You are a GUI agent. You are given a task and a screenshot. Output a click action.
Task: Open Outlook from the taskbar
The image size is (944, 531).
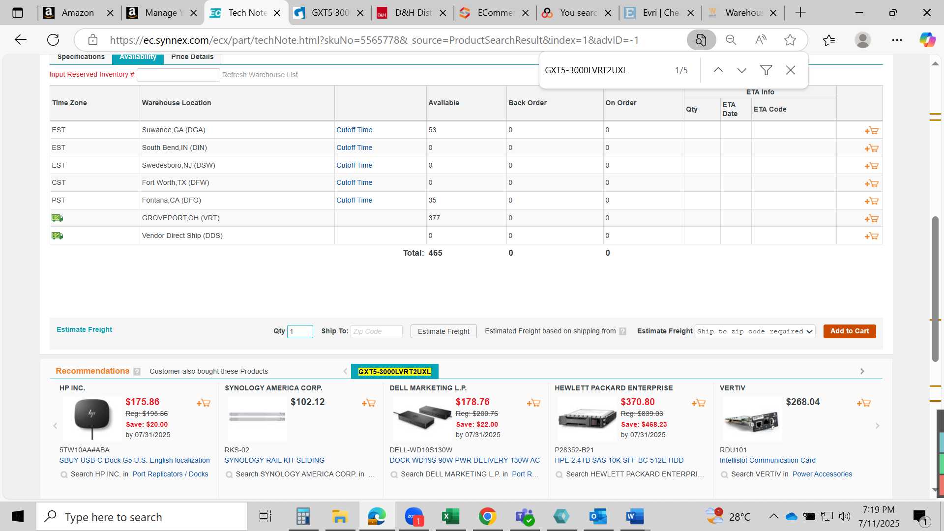[x=598, y=517]
